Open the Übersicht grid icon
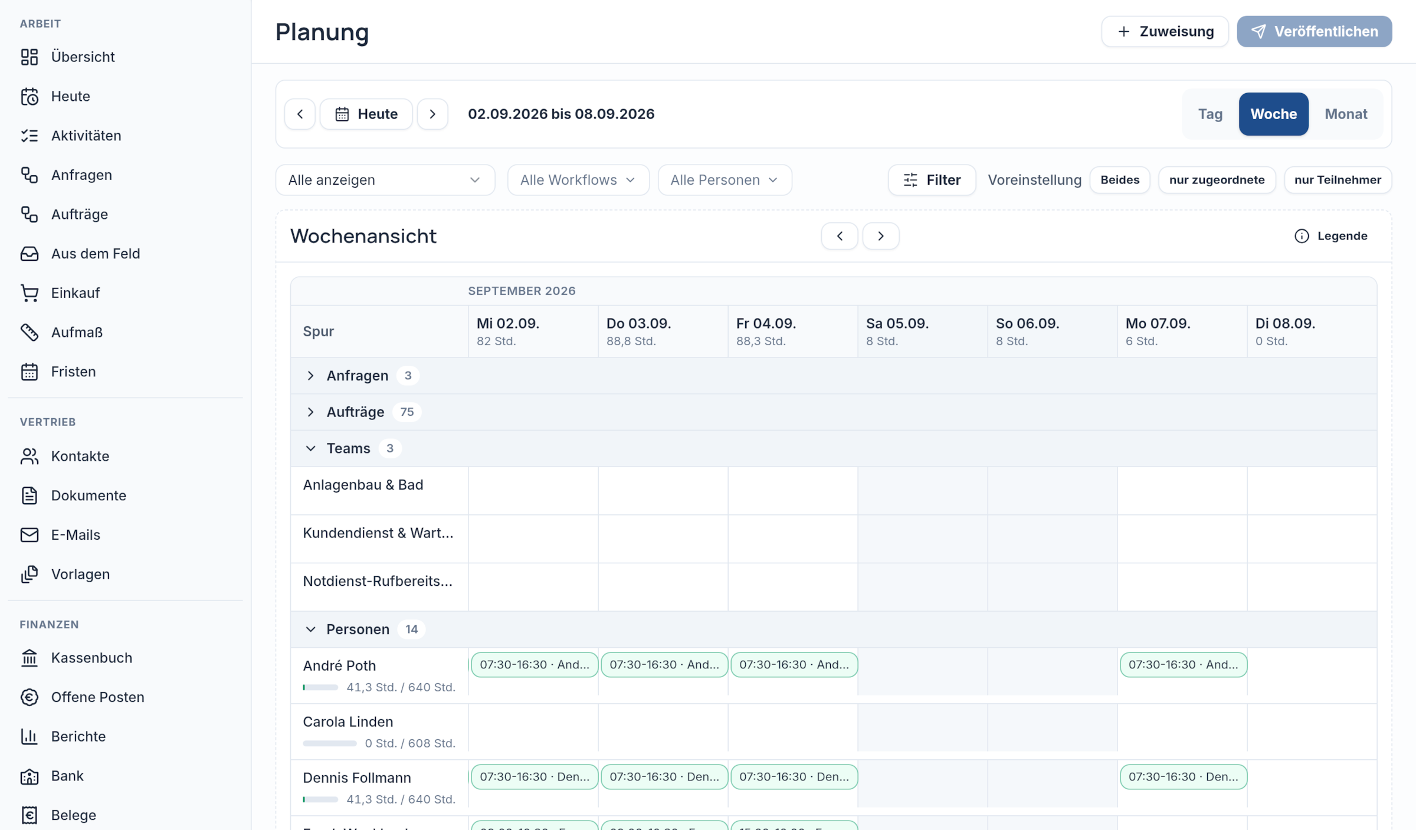The height and width of the screenshot is (830, 1416). pos(29,57)
